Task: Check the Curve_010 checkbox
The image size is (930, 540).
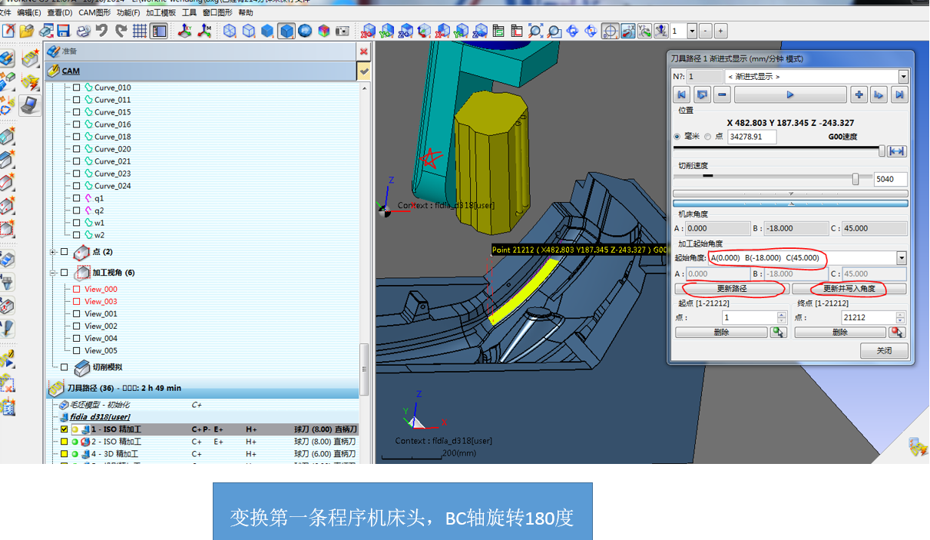Action: (76, 88)
